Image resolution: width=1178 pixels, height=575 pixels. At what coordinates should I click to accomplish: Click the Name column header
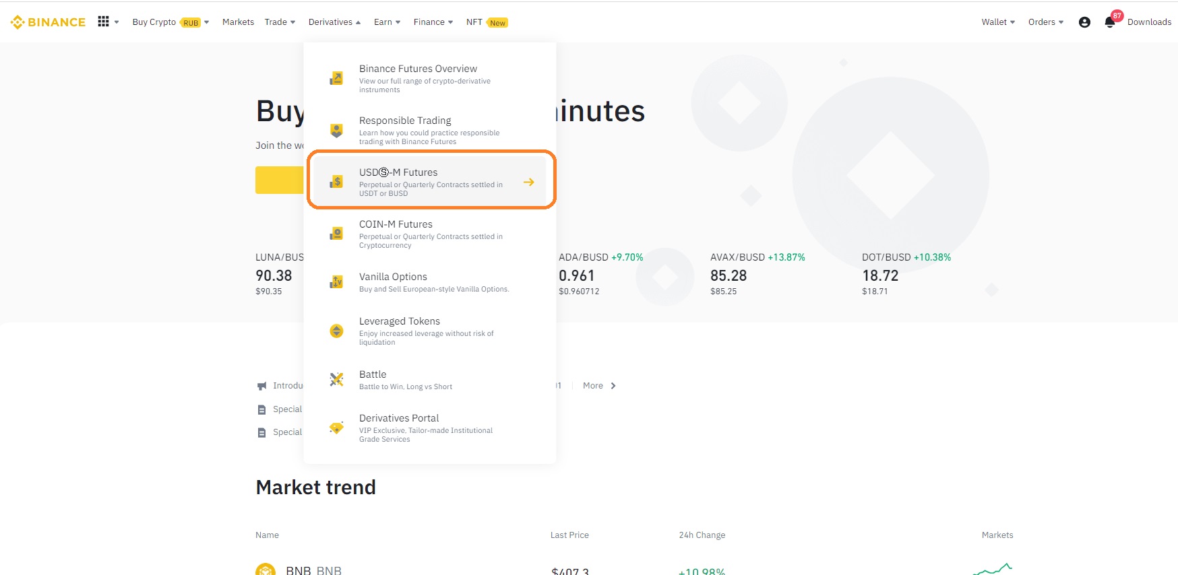point(267,535)
